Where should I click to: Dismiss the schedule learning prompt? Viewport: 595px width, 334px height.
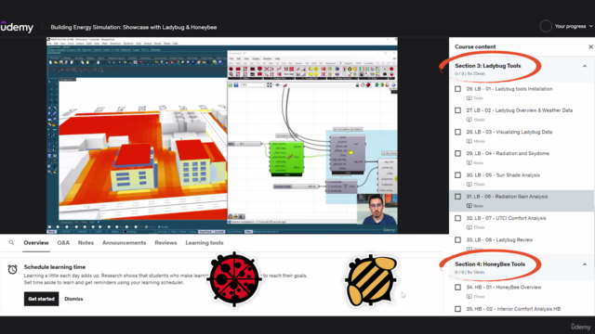[73, 299]
